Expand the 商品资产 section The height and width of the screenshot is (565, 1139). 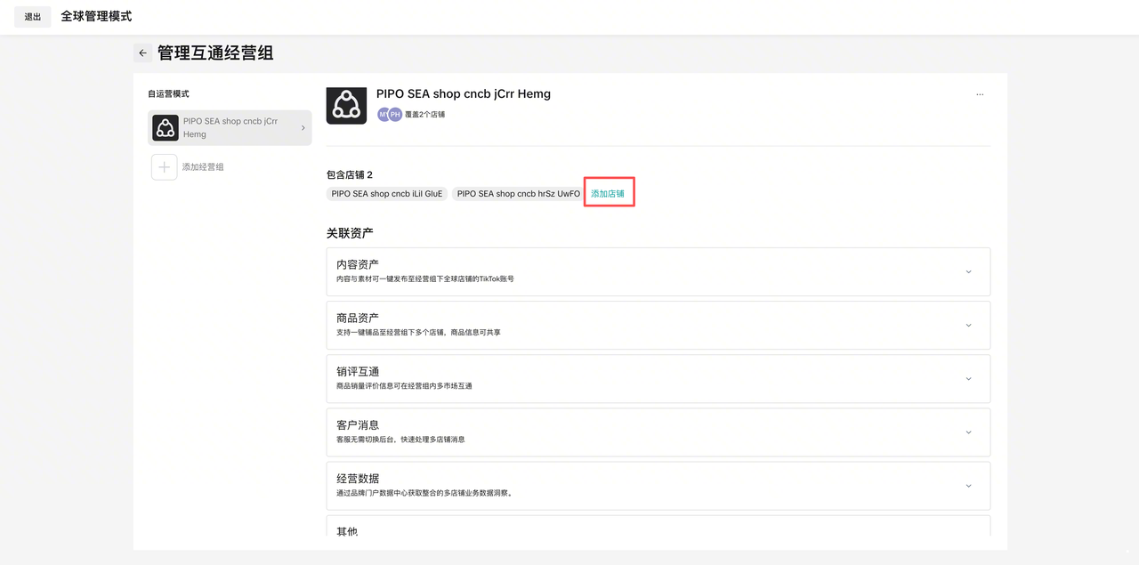pyautogui.click(x=968, y=325)
